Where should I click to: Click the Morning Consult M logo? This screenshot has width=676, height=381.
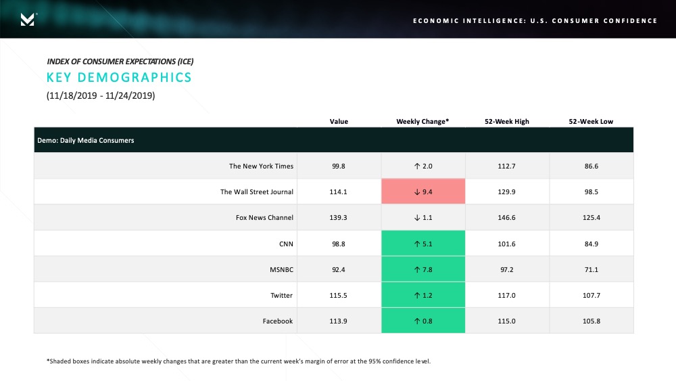click(x=28, y=20)
